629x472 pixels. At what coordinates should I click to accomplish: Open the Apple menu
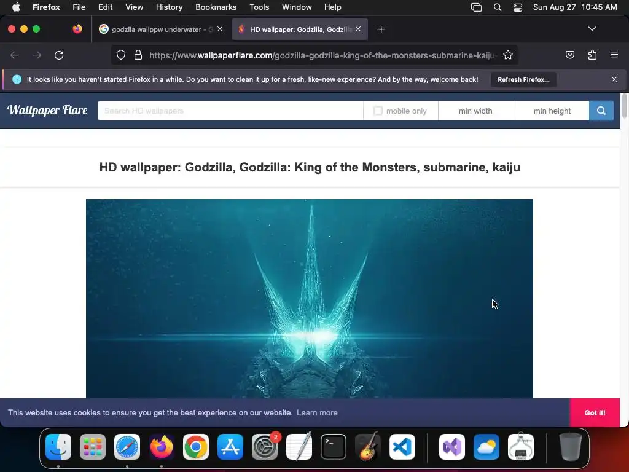click(16, 7)
